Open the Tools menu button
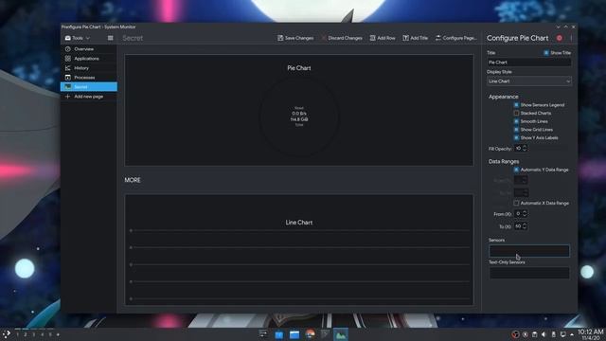Viewport: 606px width, 341px height. 78,38
